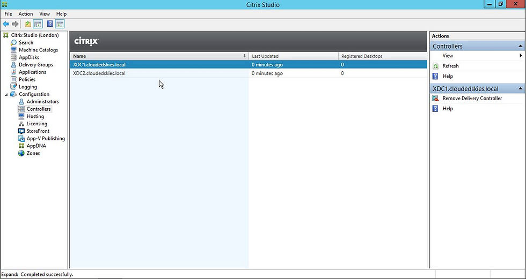Click the AppDisks icon in tree
The height and width of the screenshot is (279, 526).
pyautogui.click(x=13, y=57)
